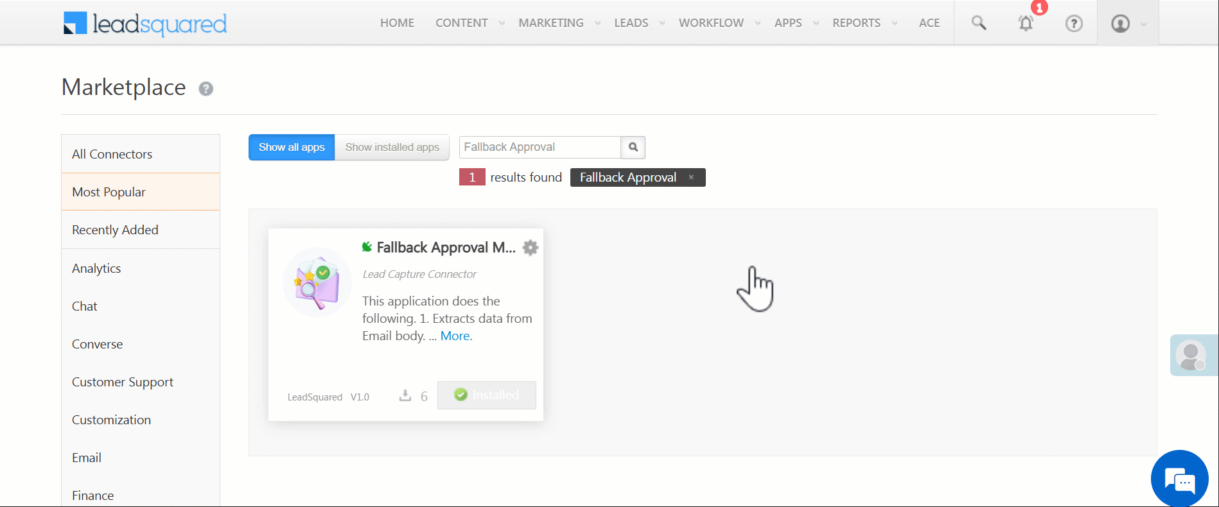This screenshot has height=507, width=1219.
Task: Click the LeadSquared logo
Action: (145, 24)
